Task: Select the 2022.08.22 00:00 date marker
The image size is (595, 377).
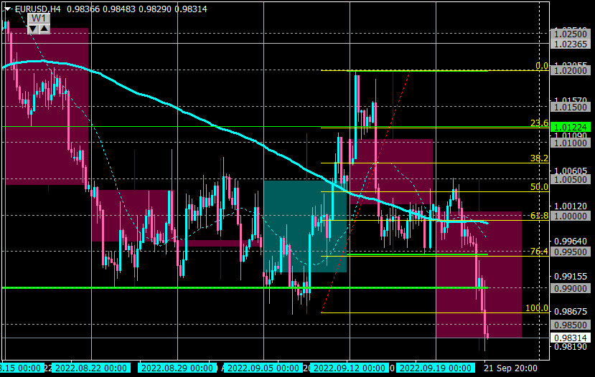Action: 91,368
